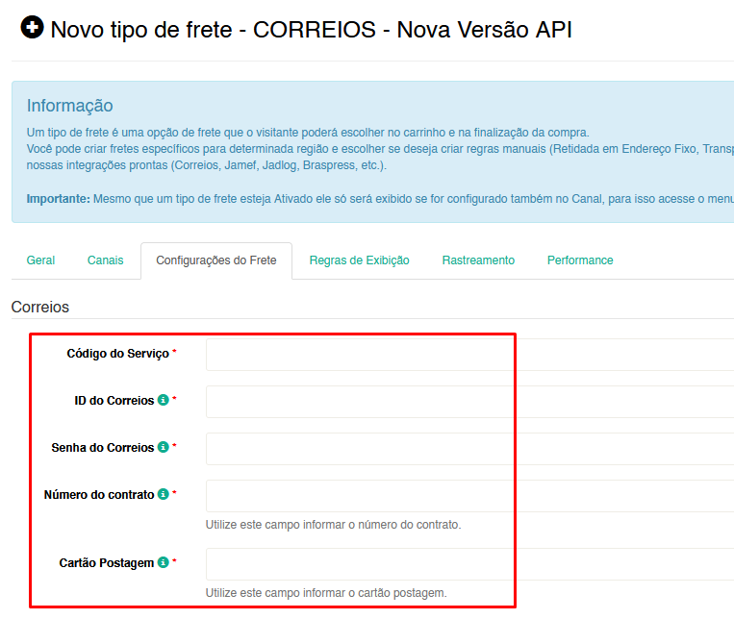Click the 'Novo tipo de frete' page title
This screenshot has width=734, height=619.
click(x=312, y=30)
